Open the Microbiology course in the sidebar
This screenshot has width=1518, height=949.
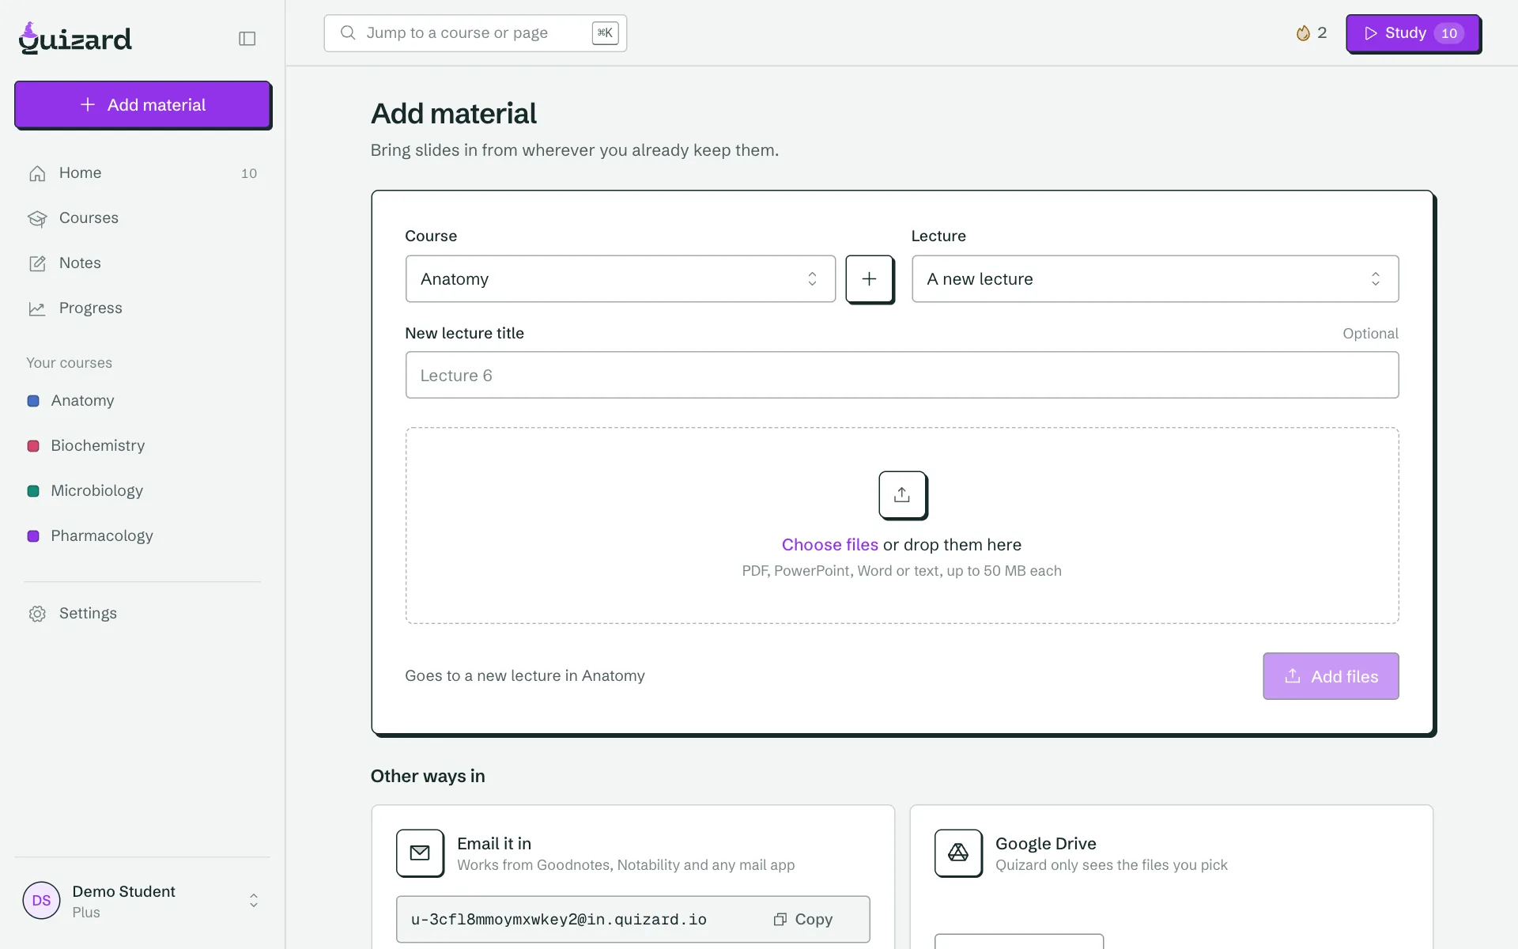(142, 491)
